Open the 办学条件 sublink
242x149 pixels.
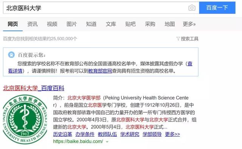click(x=85, y=134)
